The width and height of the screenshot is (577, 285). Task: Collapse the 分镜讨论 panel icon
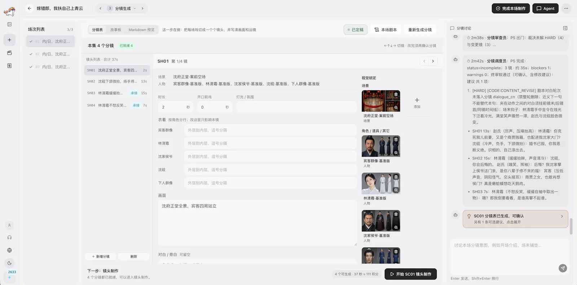(x=565, y=28)
